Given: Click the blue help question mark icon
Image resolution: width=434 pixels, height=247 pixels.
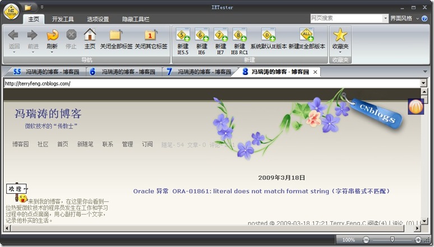Looking at the screenshot, I should point(424,18).
